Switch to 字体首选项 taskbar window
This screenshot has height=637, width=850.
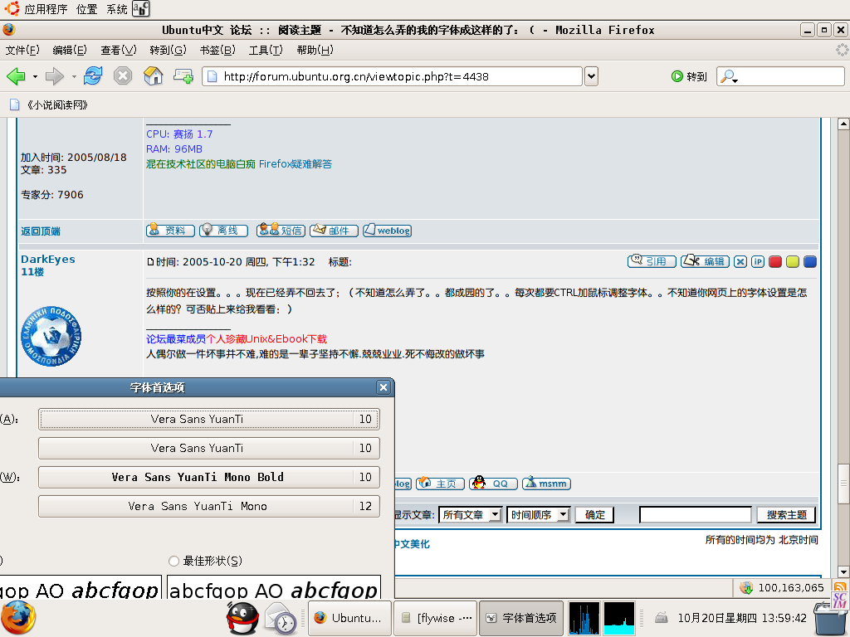tap(521, 618)
